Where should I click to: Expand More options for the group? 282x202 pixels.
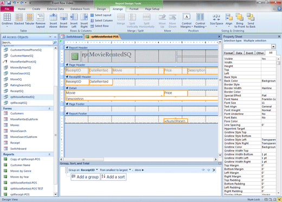pos(139,170)
